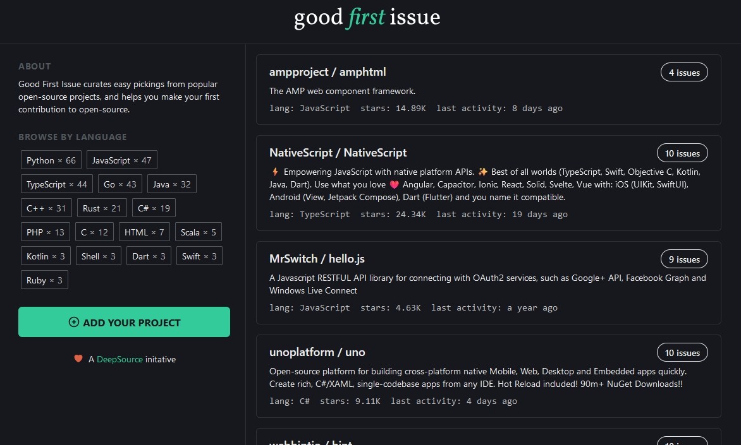Click 'last activity: 8 days ago' text

point(499,109)
